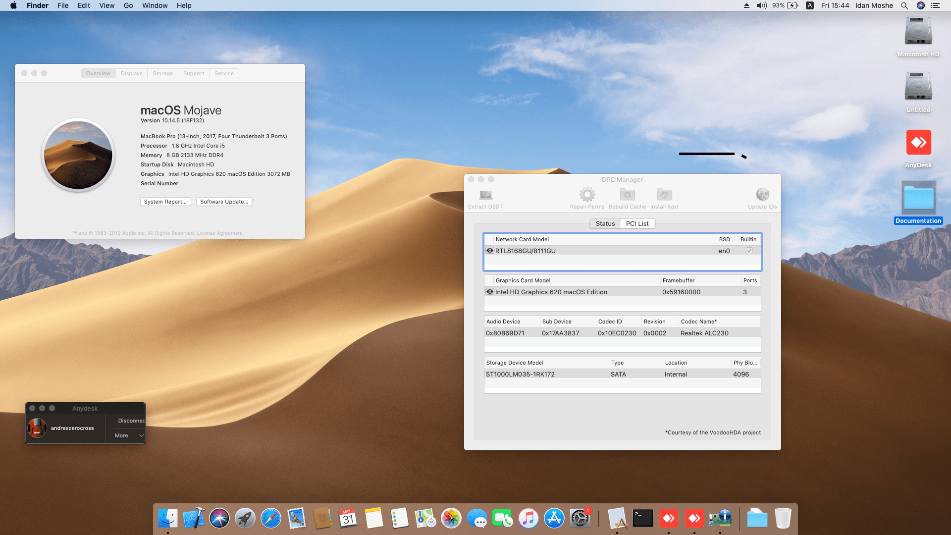
Task: Open Spotlight search in the menu bar
Action: point(904,5)
